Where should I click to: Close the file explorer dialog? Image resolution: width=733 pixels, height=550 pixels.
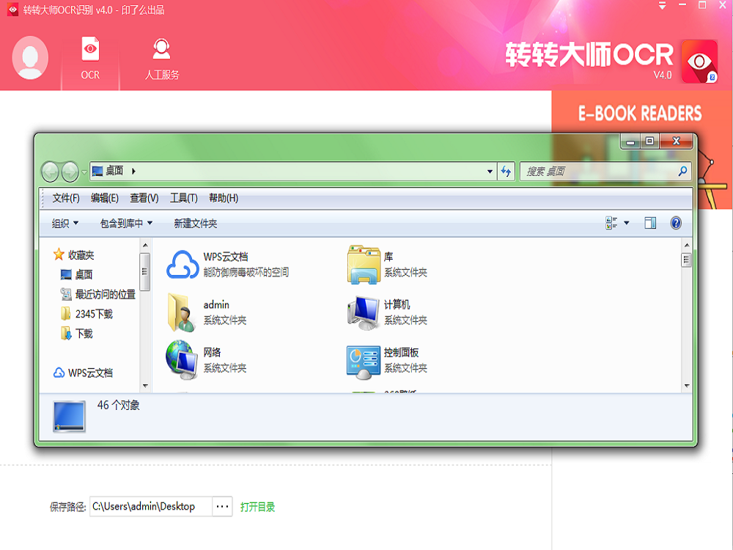[676, 142]
